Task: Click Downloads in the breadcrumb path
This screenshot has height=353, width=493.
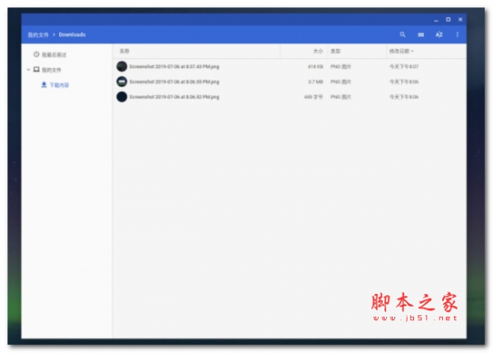Action: (72, 34)
